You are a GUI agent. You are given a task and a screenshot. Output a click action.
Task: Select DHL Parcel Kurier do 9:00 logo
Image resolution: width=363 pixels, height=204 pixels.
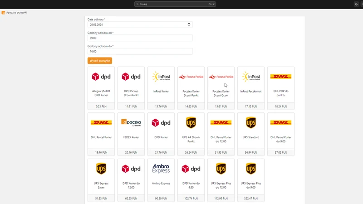coord(281,122)
